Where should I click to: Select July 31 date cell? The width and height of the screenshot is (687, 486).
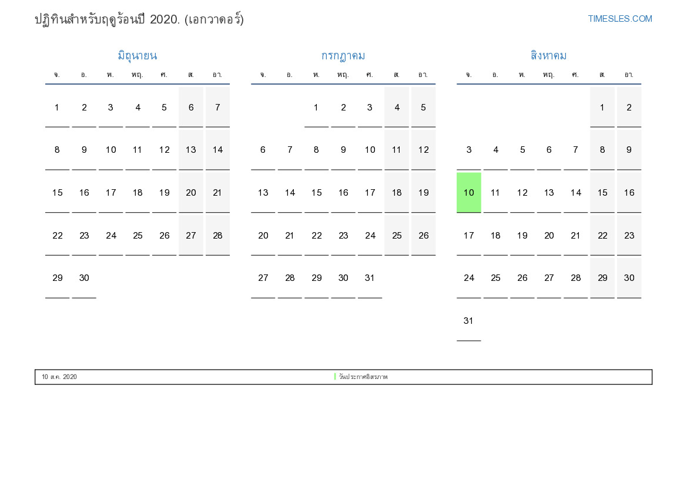(370, 278)
